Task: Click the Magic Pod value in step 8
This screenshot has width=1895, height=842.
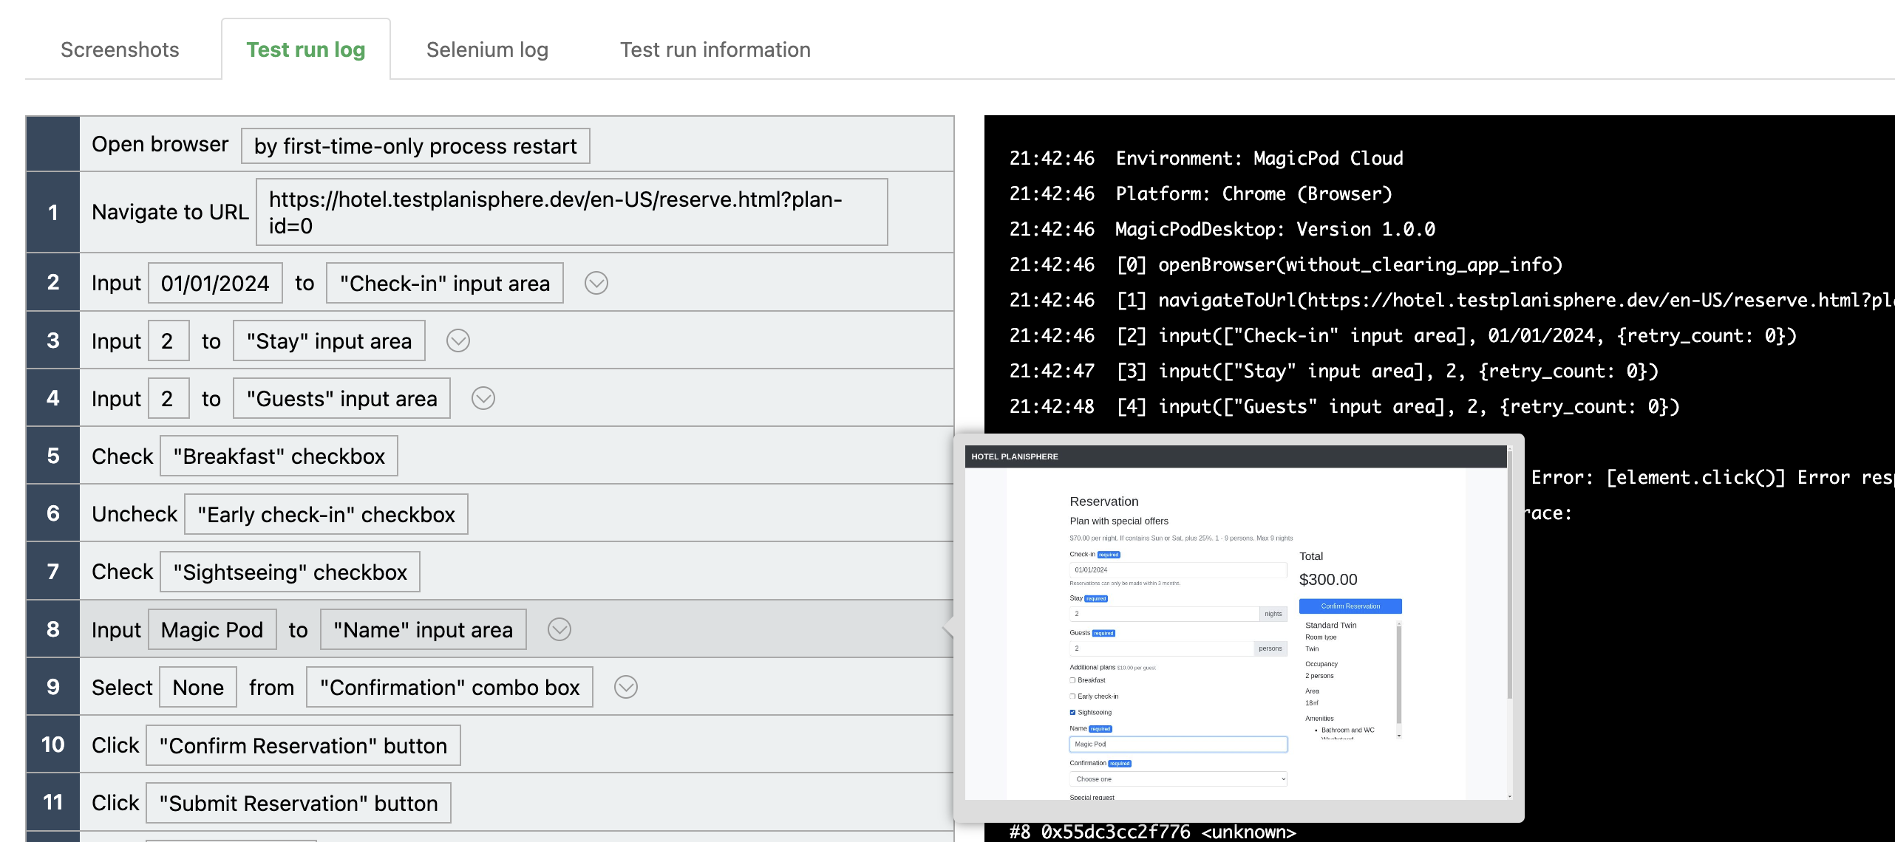Action: click(212, 629)
